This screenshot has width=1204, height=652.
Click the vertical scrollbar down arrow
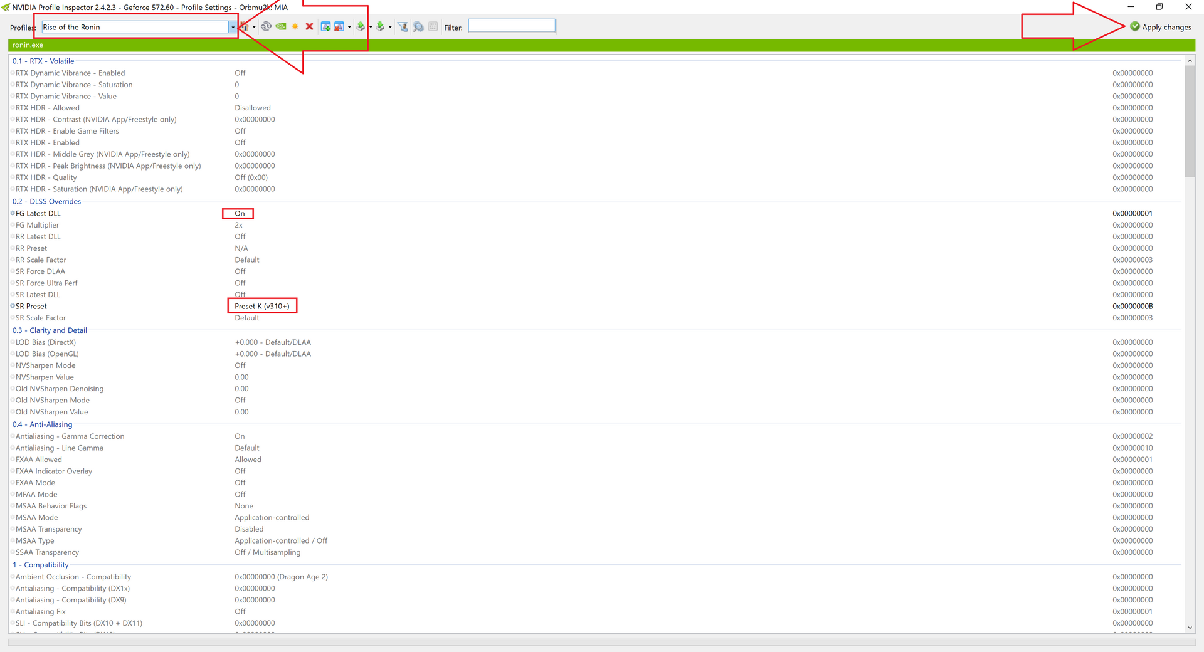[x=1190, y=628]
